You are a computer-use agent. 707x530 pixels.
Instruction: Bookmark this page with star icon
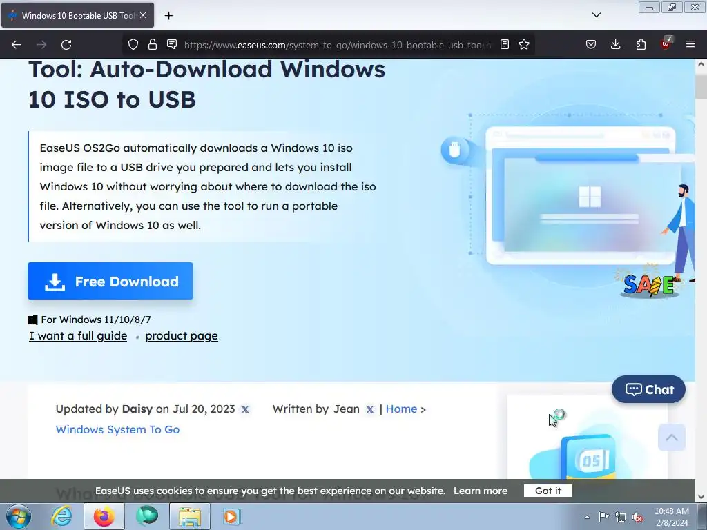coord(524,44)
